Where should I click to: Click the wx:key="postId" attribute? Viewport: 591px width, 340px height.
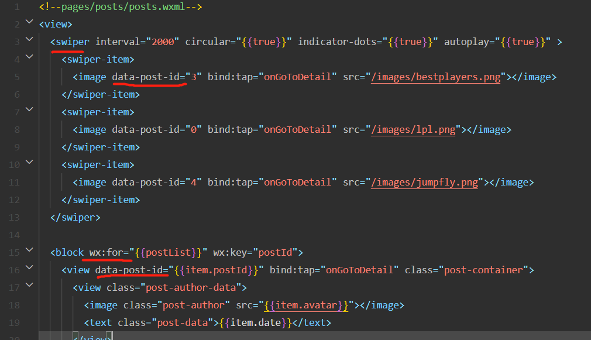[255, 253]
